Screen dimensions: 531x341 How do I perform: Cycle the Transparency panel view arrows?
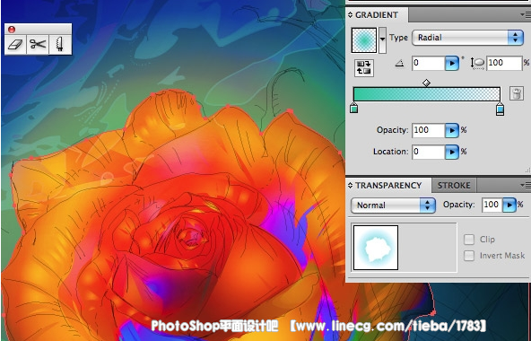(x=350, y=186)
